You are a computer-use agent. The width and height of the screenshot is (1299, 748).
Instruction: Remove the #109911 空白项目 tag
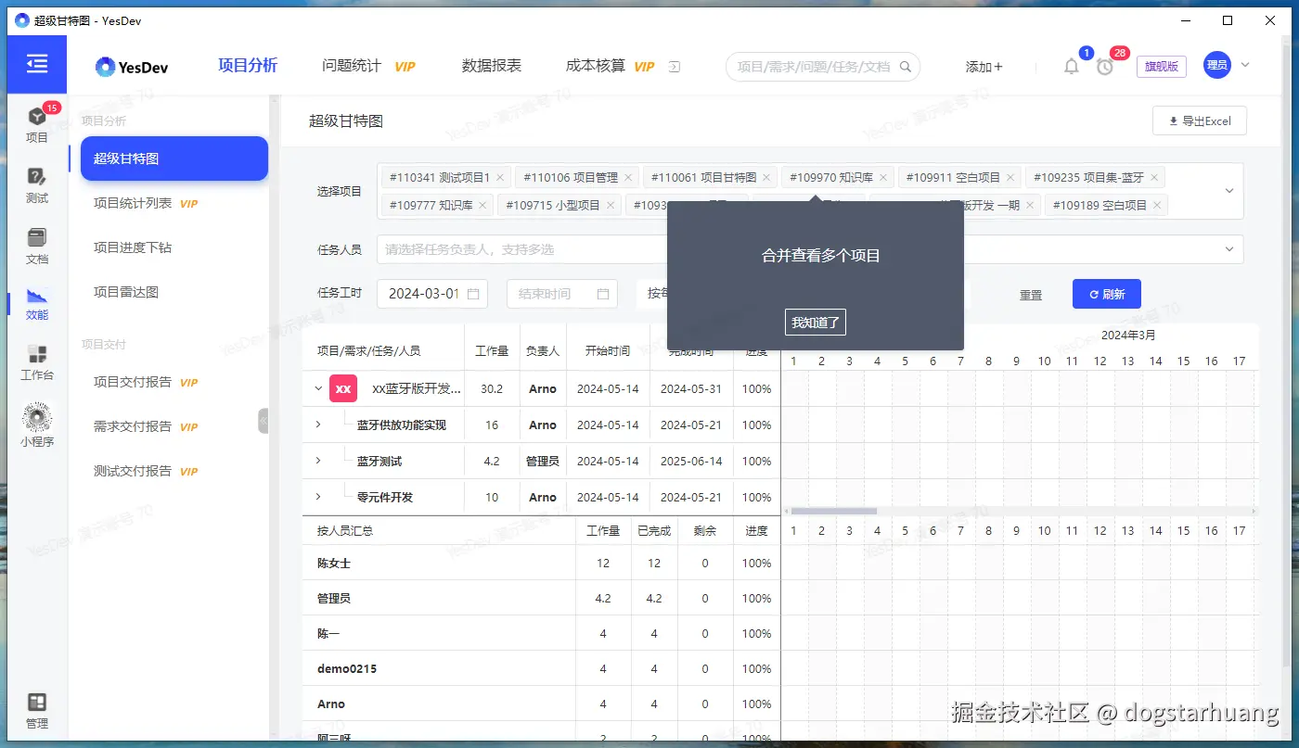(x=1010, y=177)
